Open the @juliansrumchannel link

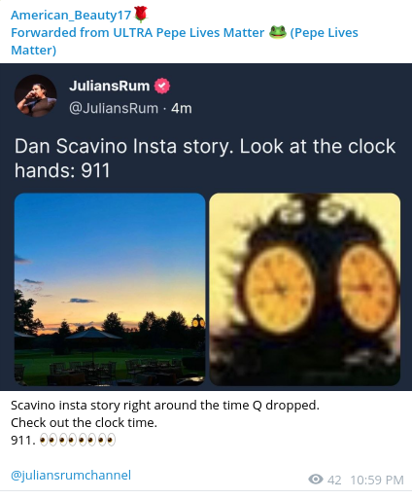tap(71, 475)
